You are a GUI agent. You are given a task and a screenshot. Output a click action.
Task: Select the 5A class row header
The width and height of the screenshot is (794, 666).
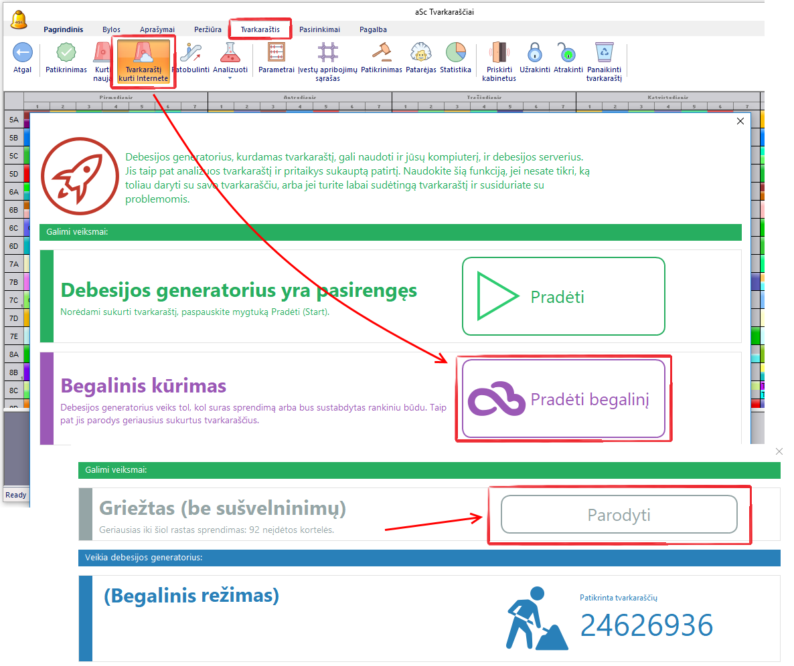(13, 119)
